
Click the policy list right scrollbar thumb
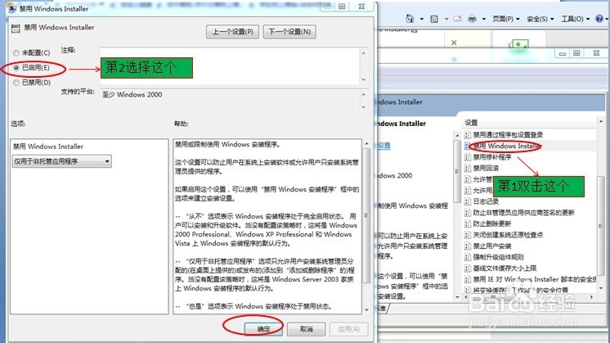point(601,226)
